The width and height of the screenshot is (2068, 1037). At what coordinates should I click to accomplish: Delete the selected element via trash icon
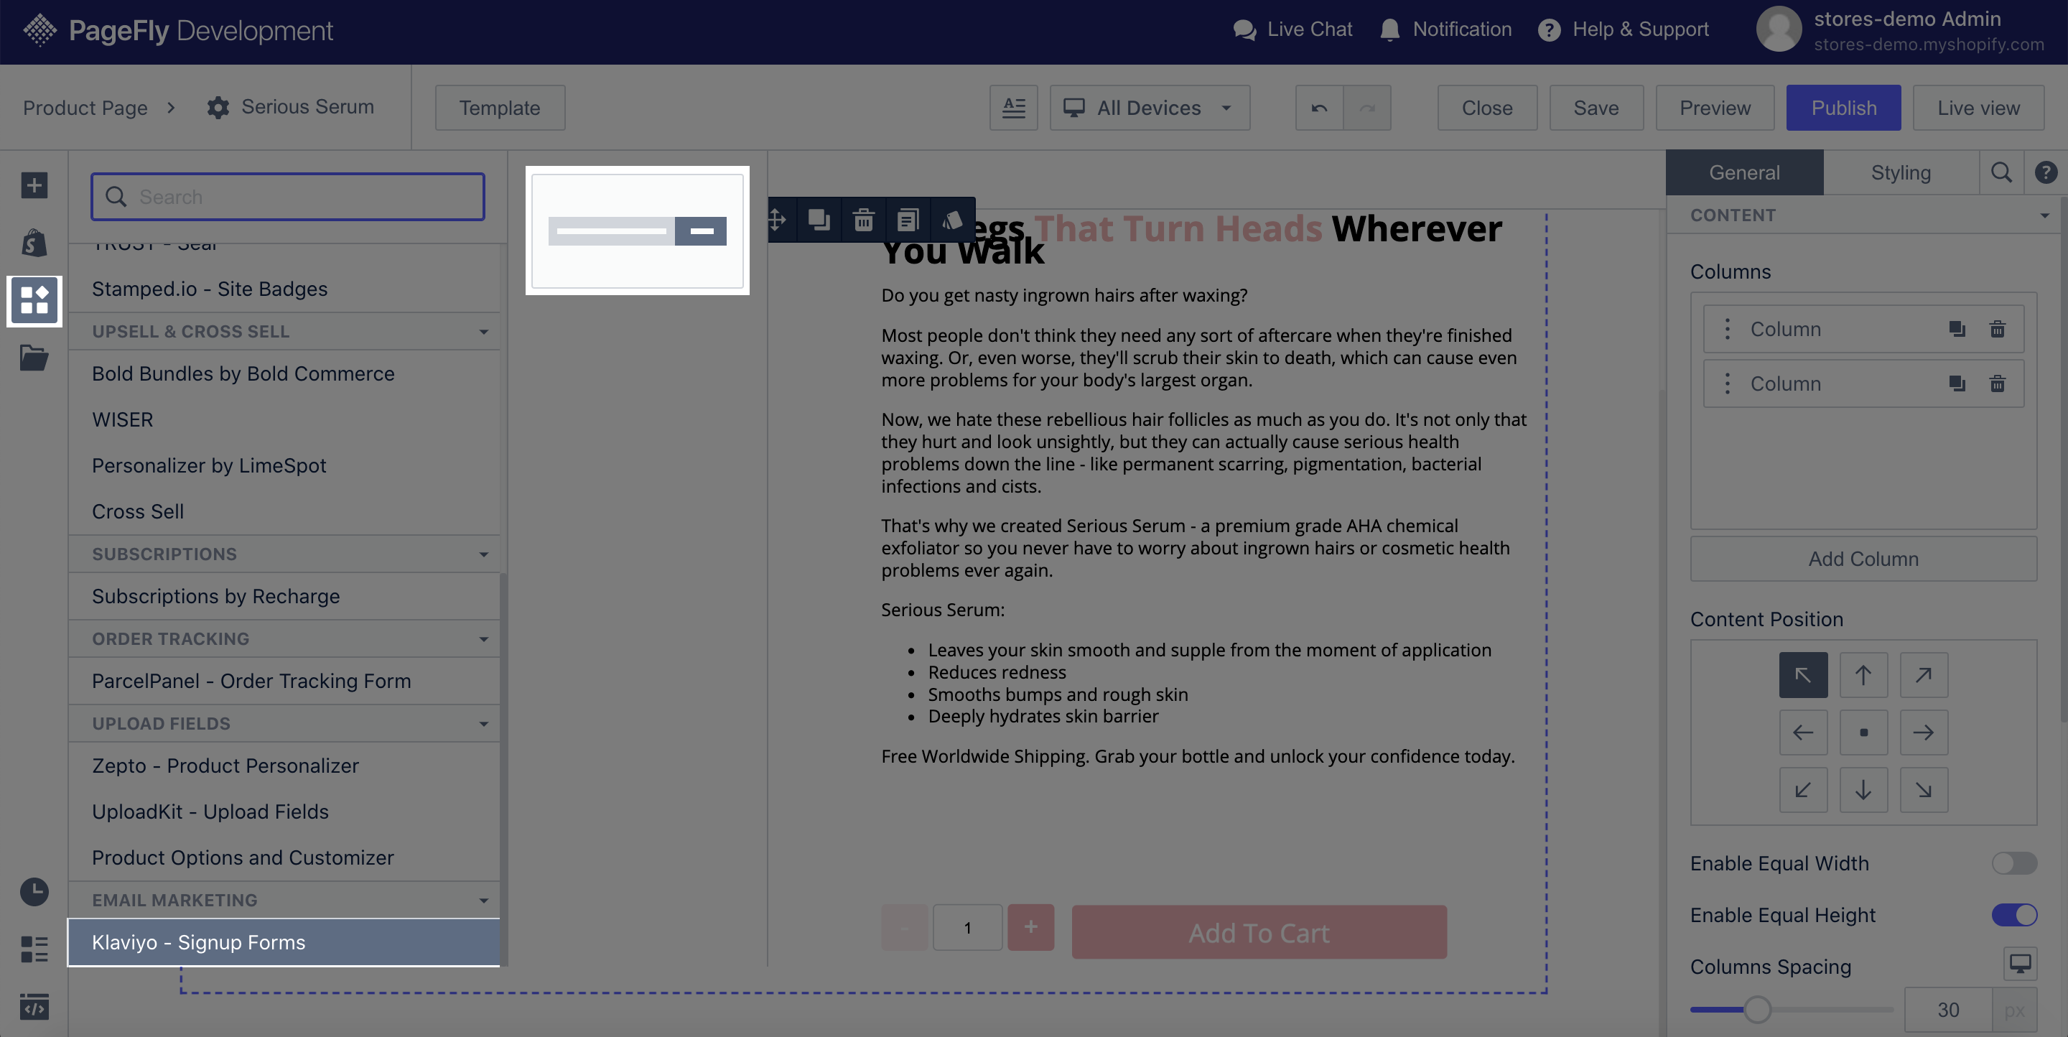pyautogui.click(x=863, y=219)
